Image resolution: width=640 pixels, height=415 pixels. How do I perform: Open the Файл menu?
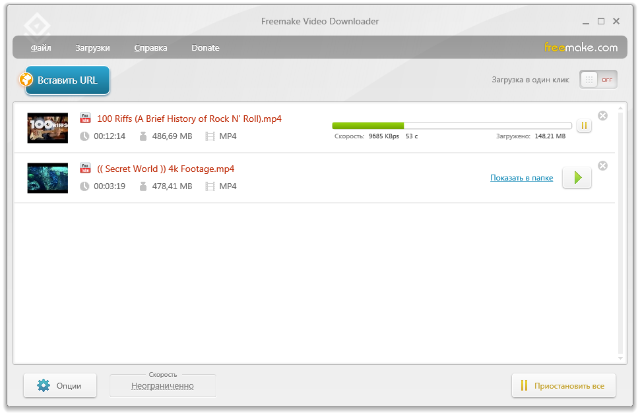[41, 47]
